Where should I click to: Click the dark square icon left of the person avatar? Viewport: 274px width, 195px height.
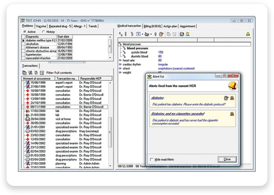click(182, 34)
